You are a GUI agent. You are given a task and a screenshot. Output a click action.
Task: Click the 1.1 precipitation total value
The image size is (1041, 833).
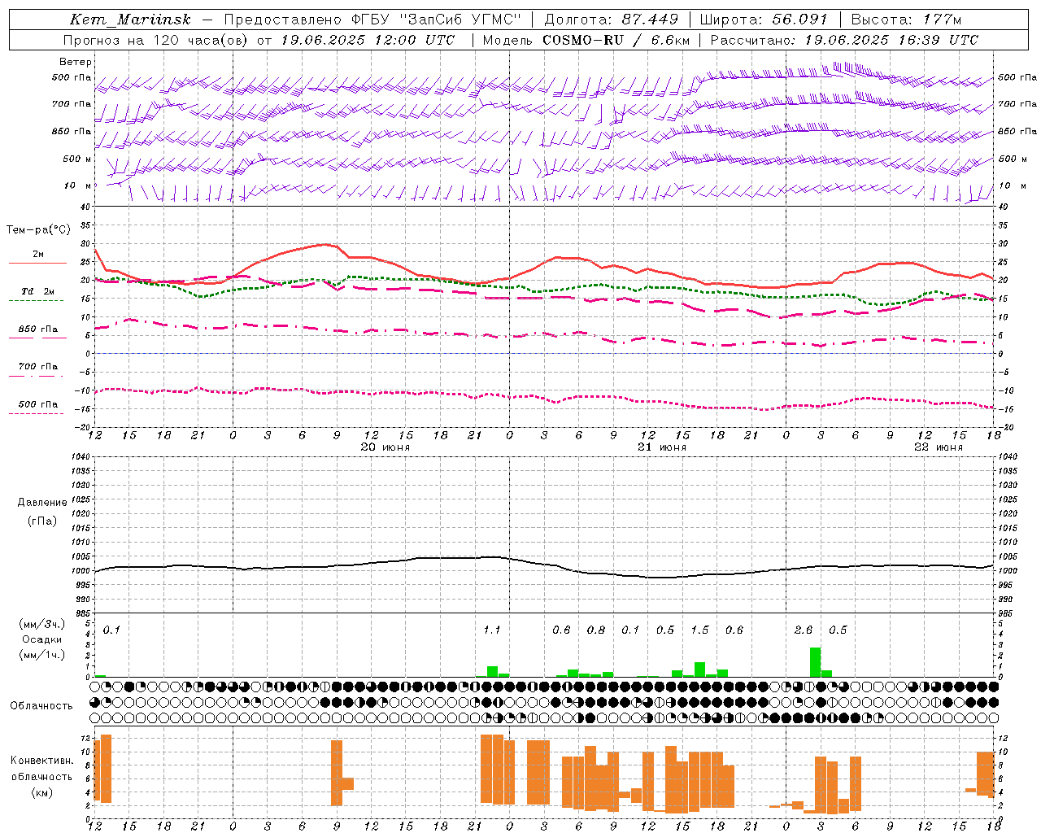coord(491,630)
